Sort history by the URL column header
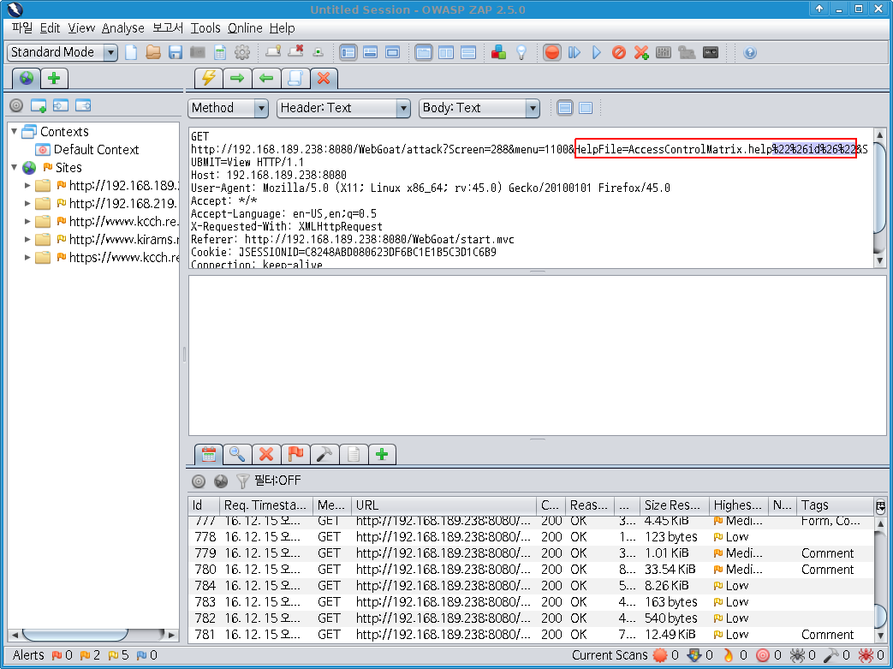The height and width of the screenshot is (669, 893). click(444, 505)
